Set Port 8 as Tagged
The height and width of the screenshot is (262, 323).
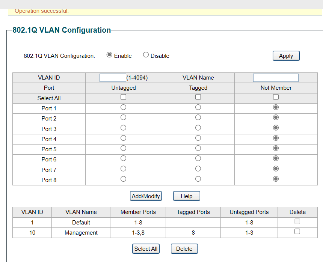[198, 179]
